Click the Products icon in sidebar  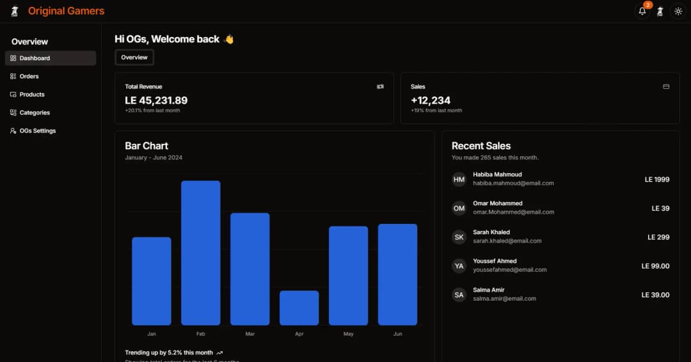[x=13, y=94]
